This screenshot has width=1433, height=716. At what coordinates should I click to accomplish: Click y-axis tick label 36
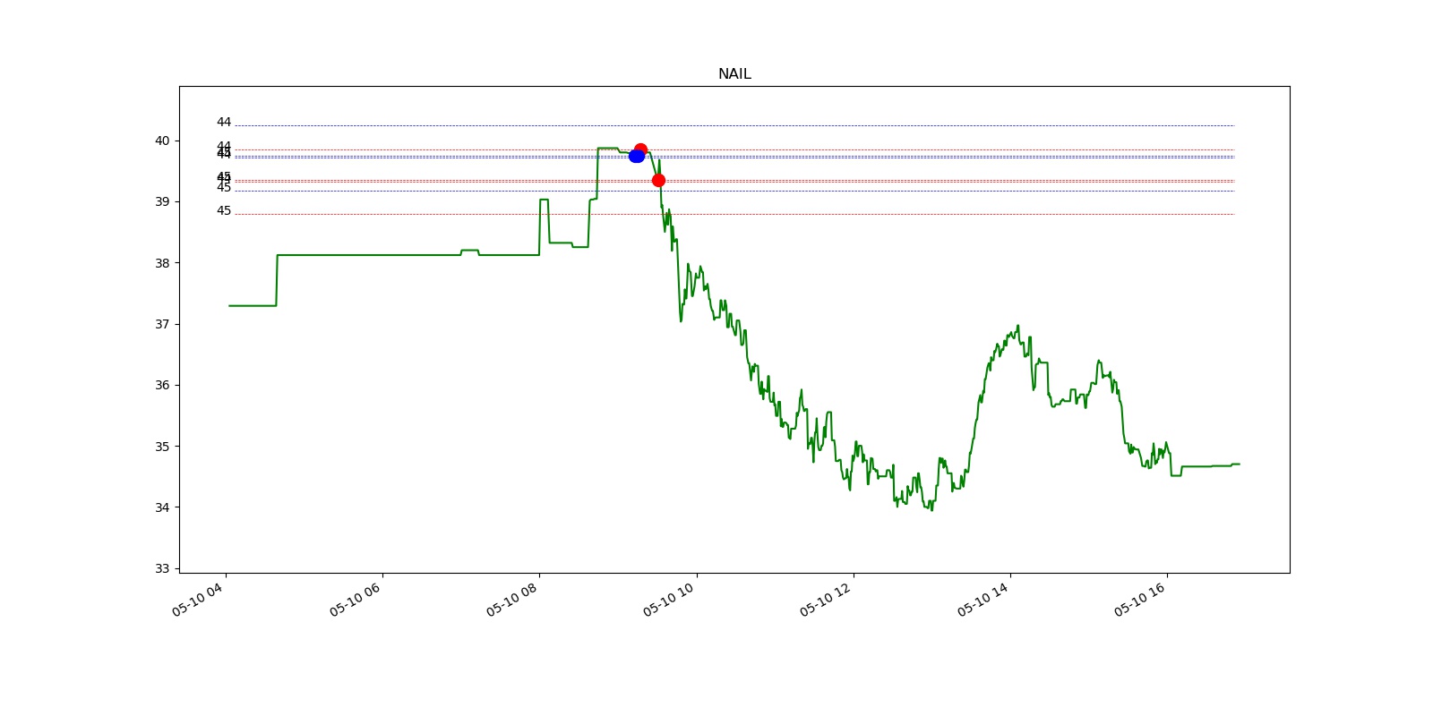pos(162,385)
